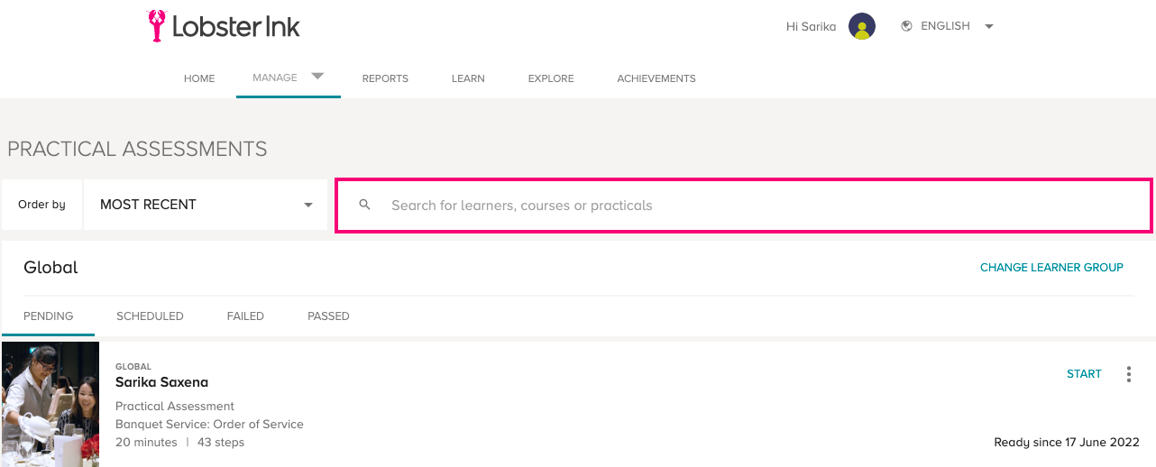Click the 'Ready since 17 June 2022' text
This screenshot has height=467, width=1156.
point(1067,443)
